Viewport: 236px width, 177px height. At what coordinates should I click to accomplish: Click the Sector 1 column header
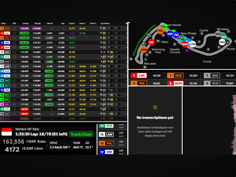72,23
